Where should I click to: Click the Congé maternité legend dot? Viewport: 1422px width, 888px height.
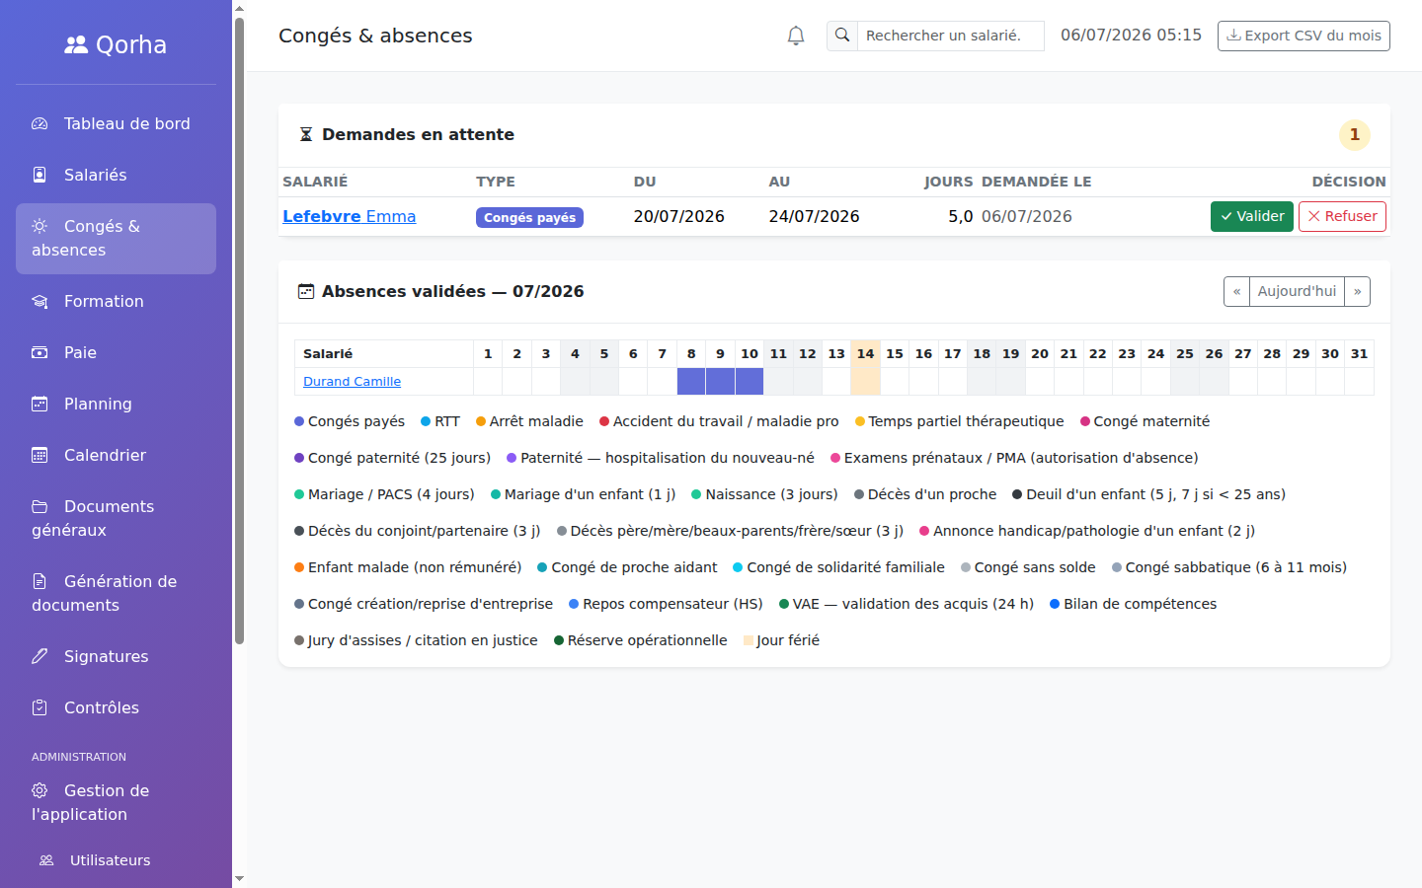coord(1085,421)
